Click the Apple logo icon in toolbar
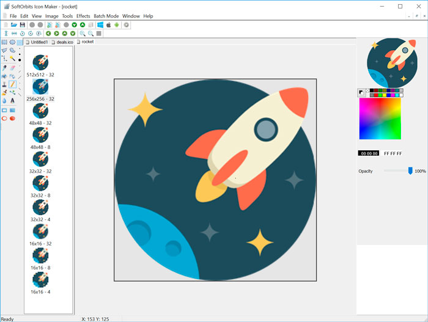The width and height of the screenshot is (428, 322). point(109,25)
